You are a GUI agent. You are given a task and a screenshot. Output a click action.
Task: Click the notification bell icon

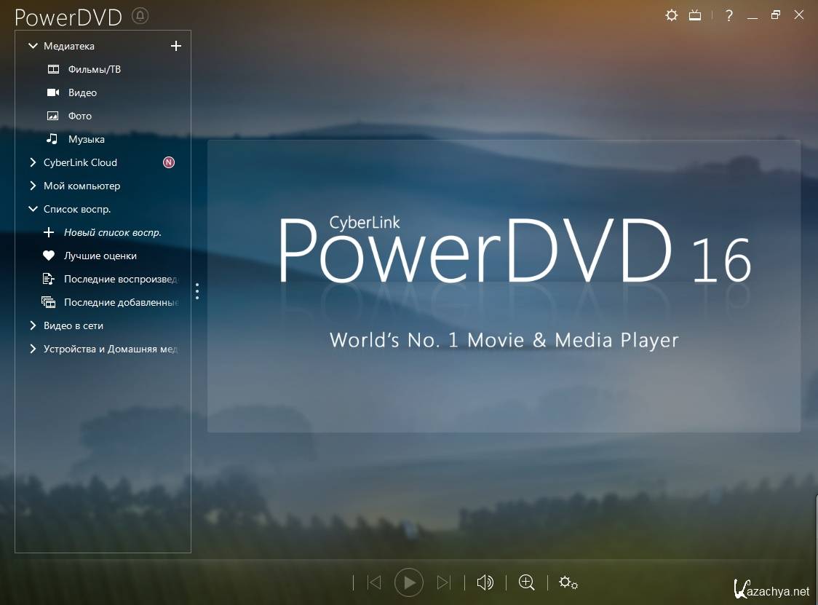140,16
